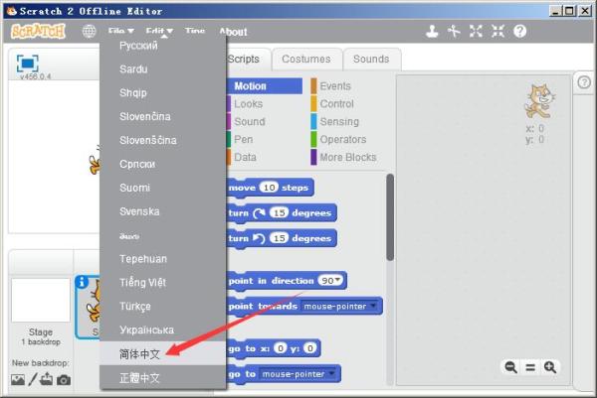Click the 'move 10 steps' block
Image resolution: width=597 pixels, height=398 pixels.
point(271,188)
